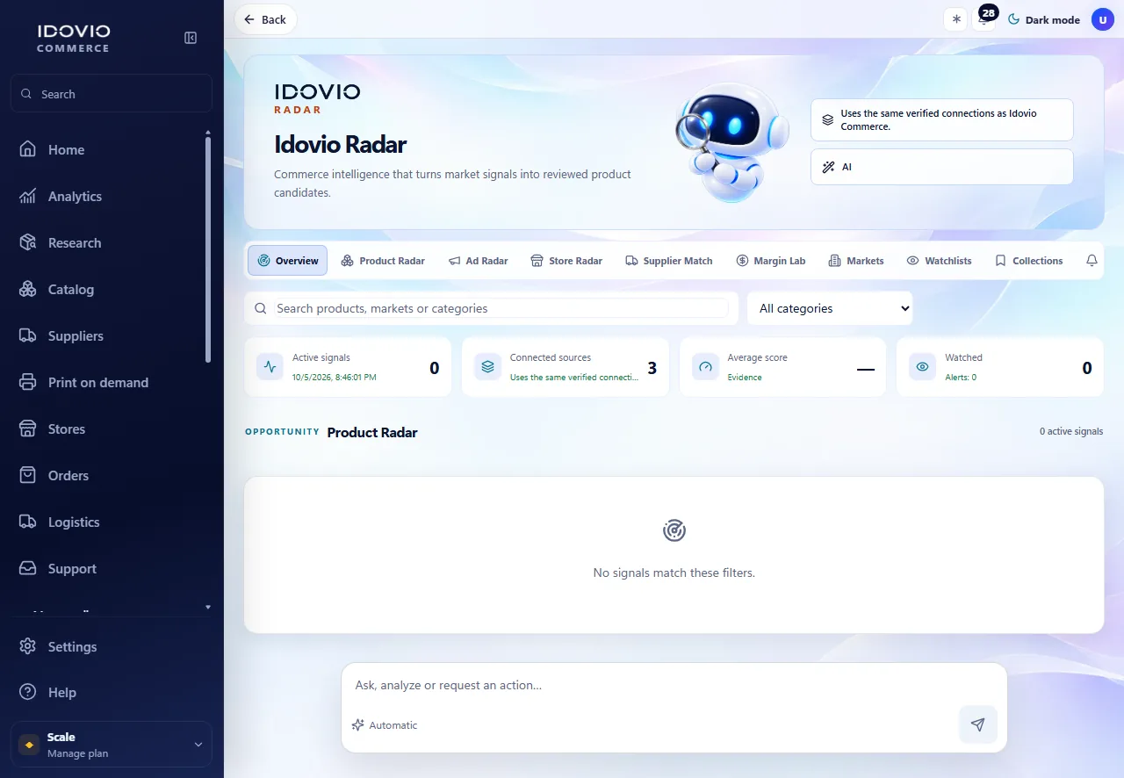Click the Scale plan badge icon
1124x778 pixels.
point(29,745)
